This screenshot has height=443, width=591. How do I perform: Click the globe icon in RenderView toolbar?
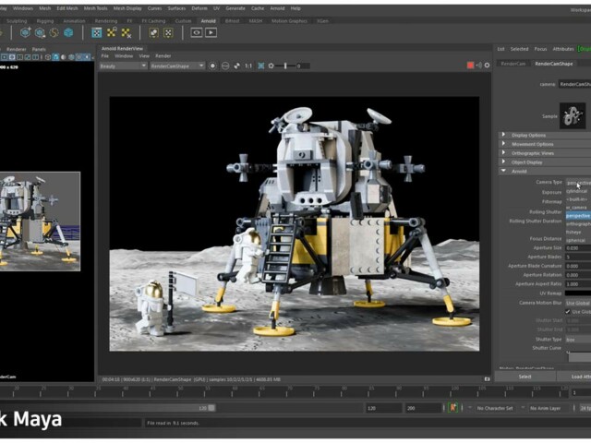click(x=227, y=66)
